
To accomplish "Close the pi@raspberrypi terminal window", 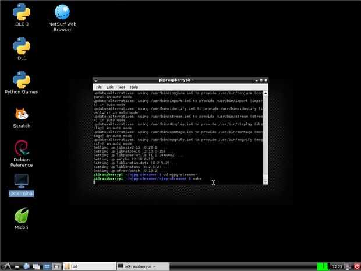I will pos(266,80).
